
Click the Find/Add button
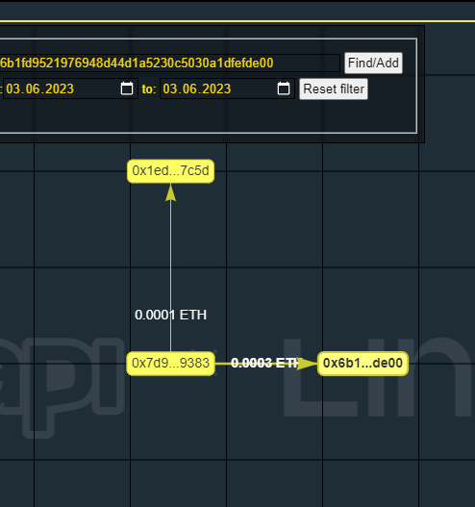373,63
